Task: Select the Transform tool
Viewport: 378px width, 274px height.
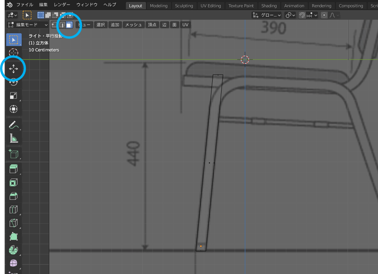Action: point(14,109)
